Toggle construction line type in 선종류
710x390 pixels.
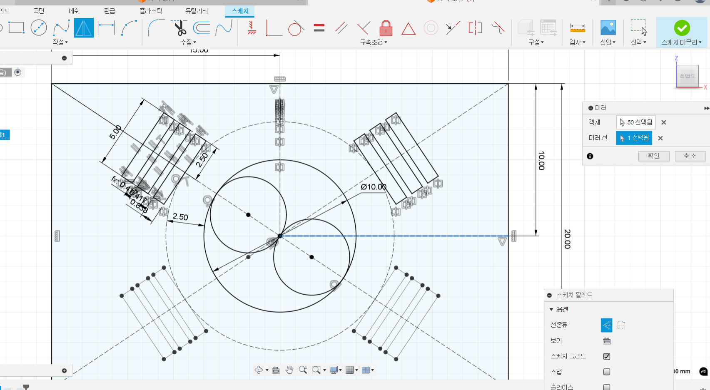pyautogui.click(x=607, y=325)
